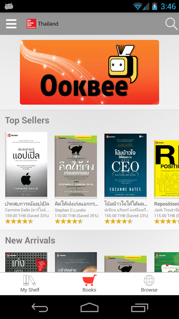The height and width of the screenshot is (319, 179).
Task: Open My Shelf tab
Action: 30,283
